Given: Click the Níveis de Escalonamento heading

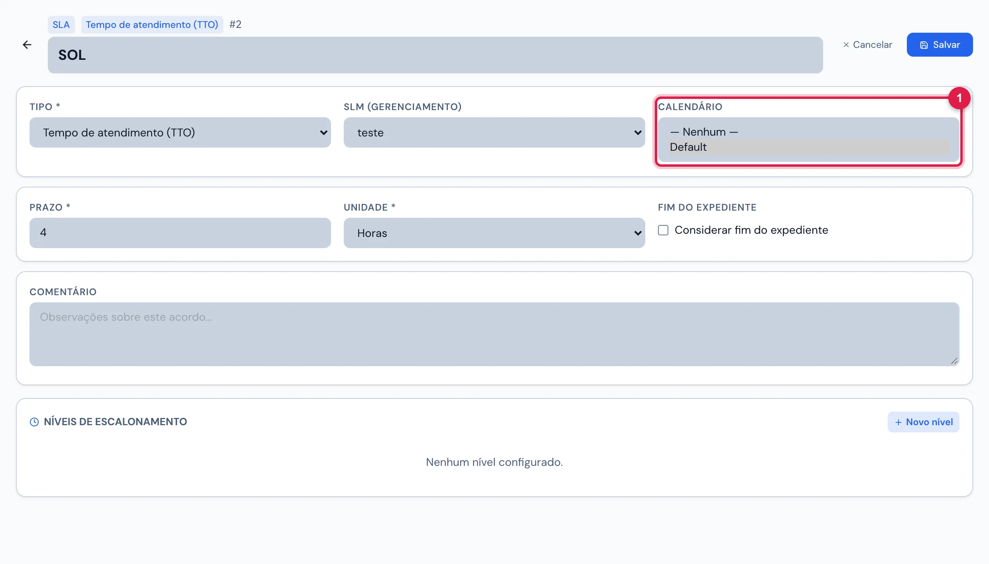Looking at the screenshot, I should coord(115,422).
